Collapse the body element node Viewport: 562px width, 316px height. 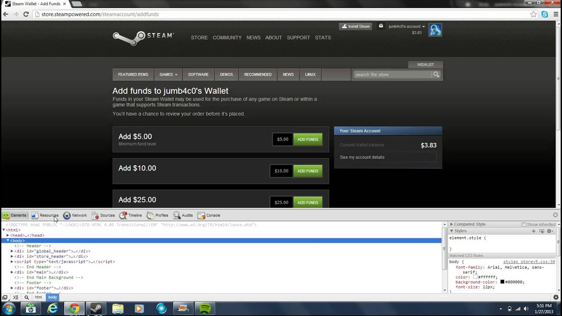point(7,241)
